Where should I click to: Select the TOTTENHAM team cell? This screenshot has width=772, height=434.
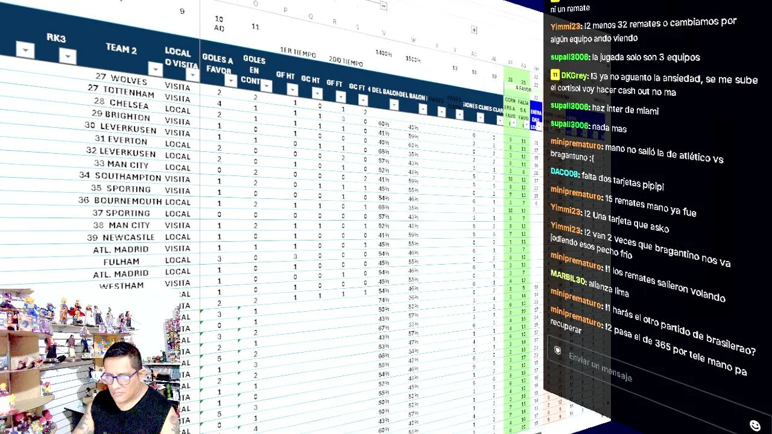(x=121, y=92)
